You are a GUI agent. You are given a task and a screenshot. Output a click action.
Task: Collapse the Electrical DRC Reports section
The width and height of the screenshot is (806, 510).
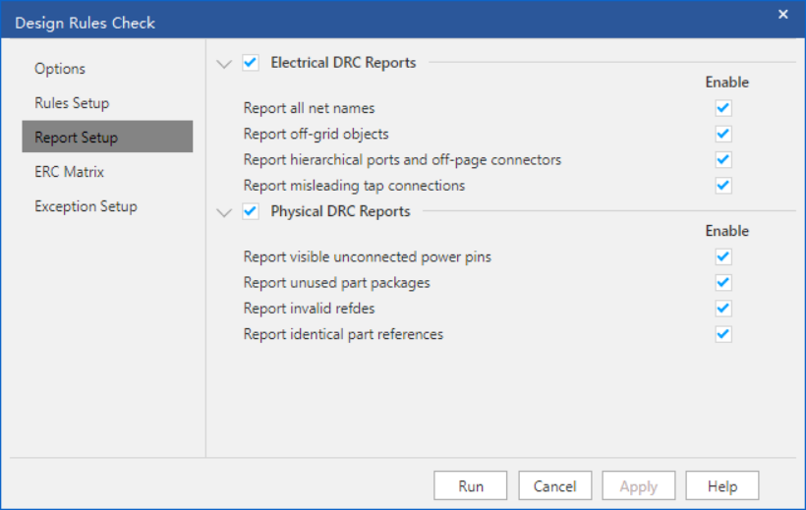[224, 64]
